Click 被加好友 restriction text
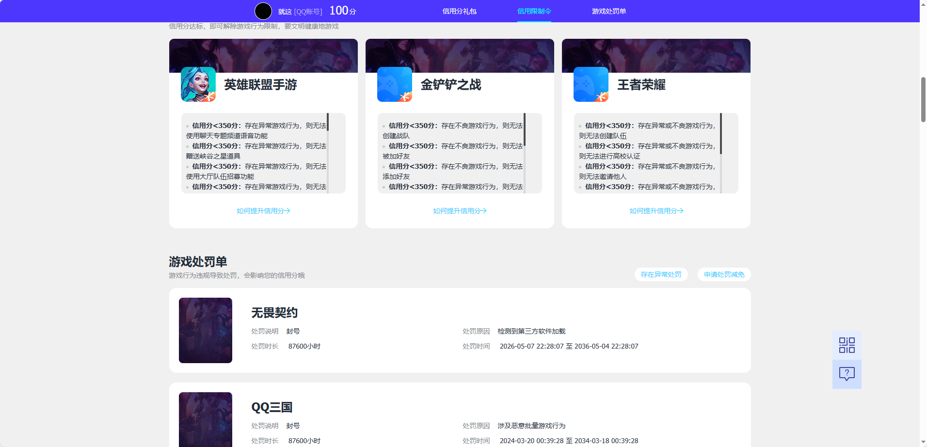 [x=396, y=156]
